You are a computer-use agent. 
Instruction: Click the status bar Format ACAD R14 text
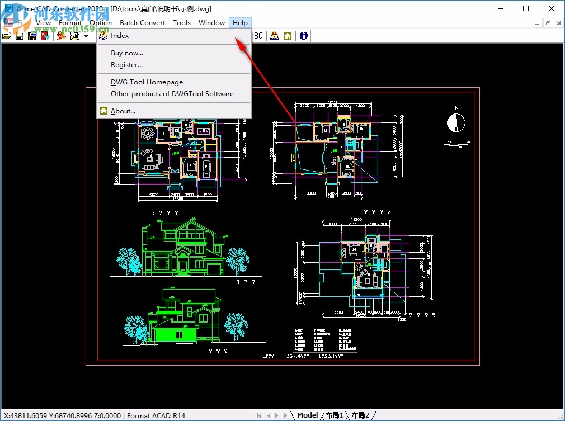click(x=156, y=415)
